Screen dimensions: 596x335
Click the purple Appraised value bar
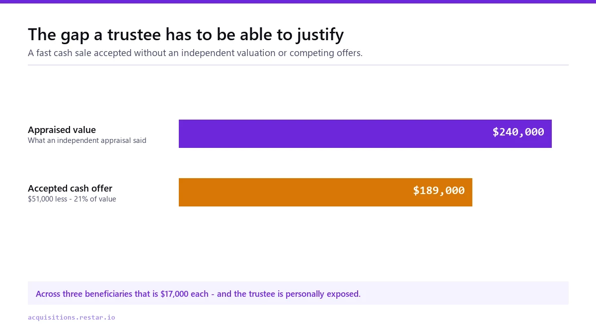(365, 134)
